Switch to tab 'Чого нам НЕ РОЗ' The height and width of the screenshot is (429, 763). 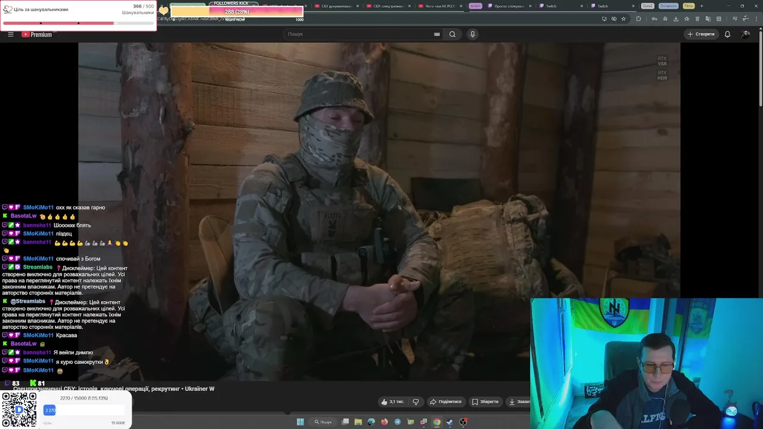coord(438,6)
